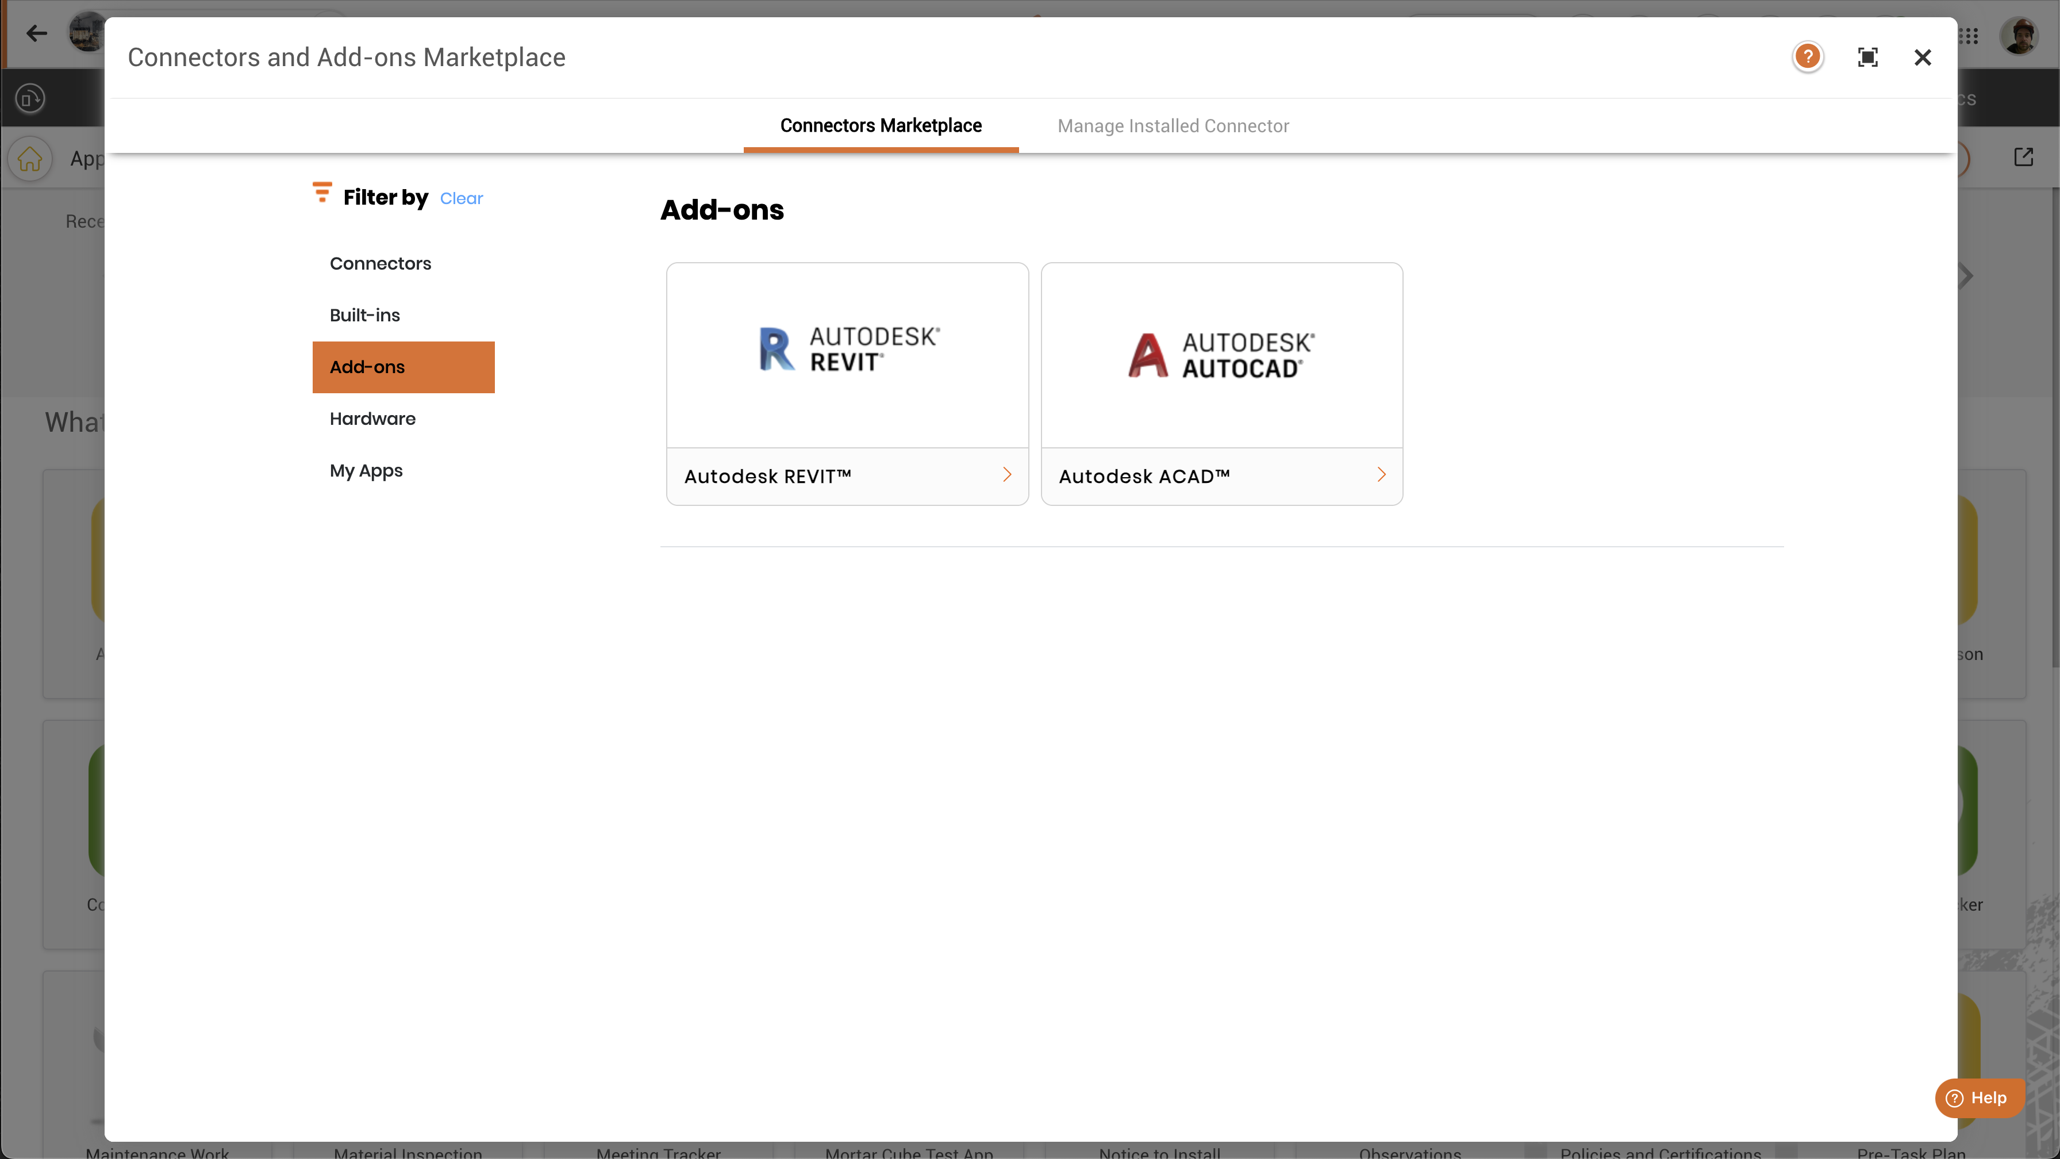Click the open-in-new-window icon
This screenshot has height=1159, width=2060.
coord(2023,157)
